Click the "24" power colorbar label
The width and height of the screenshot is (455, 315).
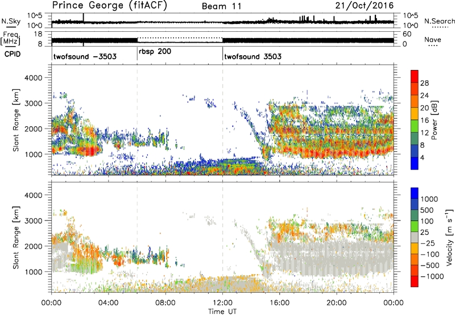[424, 96]
